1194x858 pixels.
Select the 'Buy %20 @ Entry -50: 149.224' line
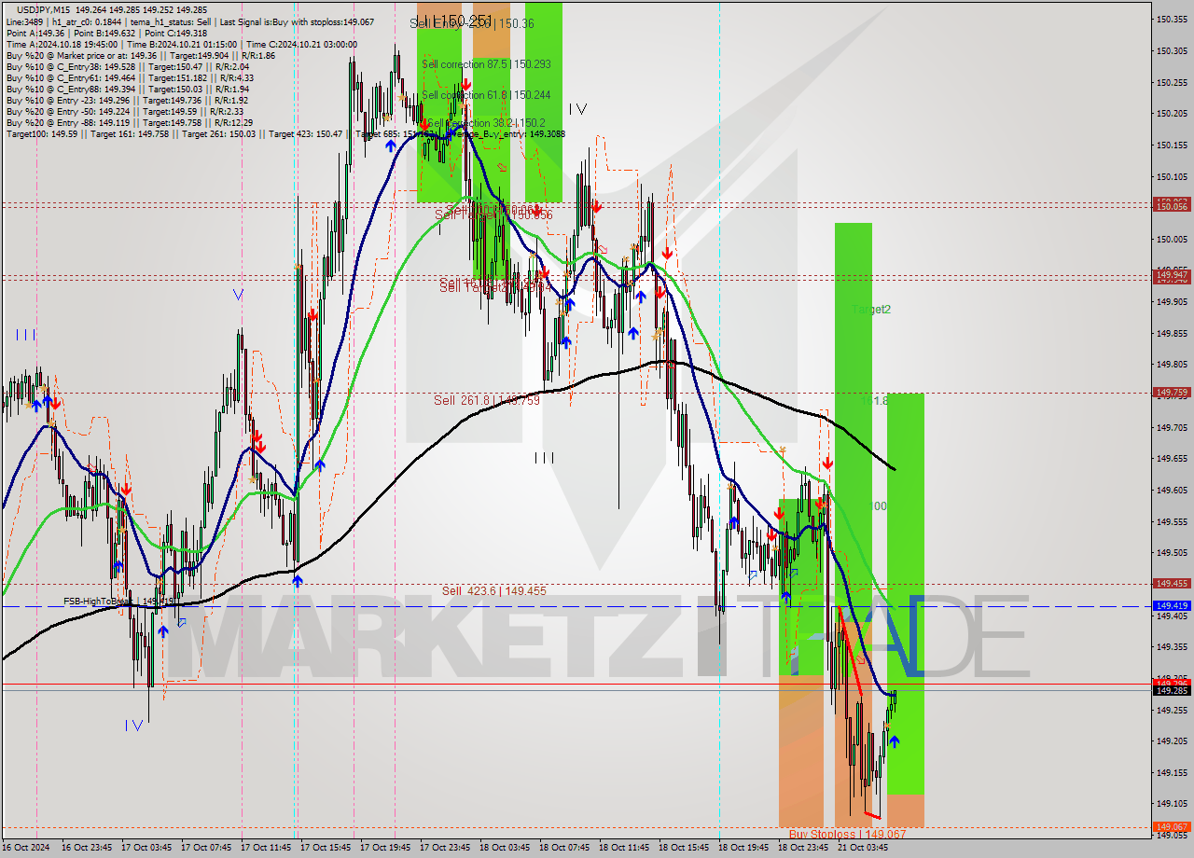125,111
